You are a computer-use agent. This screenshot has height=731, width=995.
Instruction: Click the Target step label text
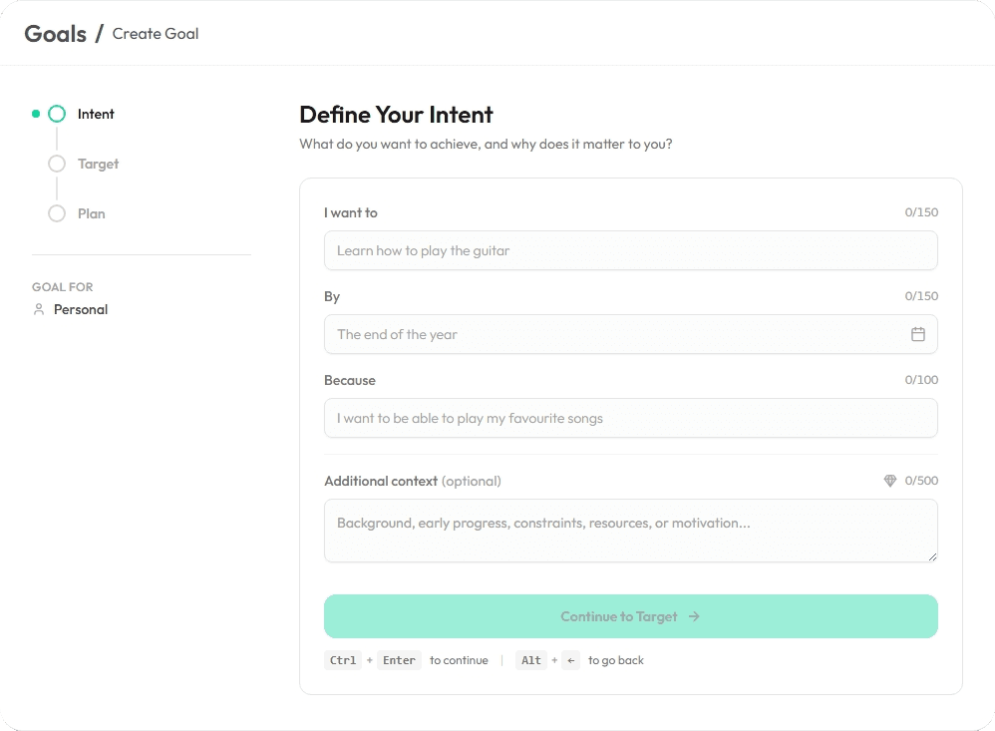coord(98,164)
